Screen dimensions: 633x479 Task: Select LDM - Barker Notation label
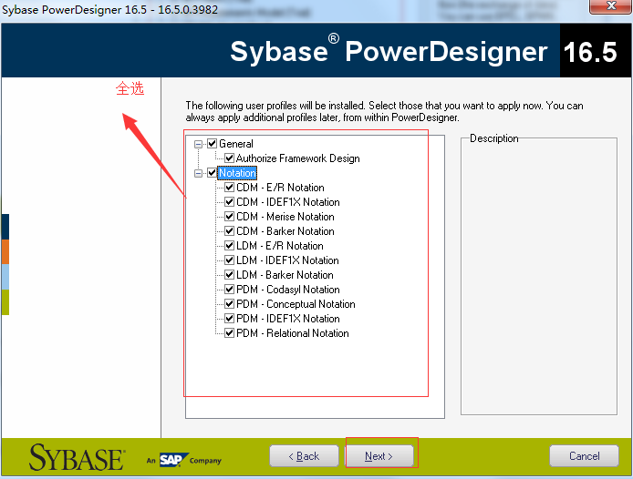(x=285, y=275)
